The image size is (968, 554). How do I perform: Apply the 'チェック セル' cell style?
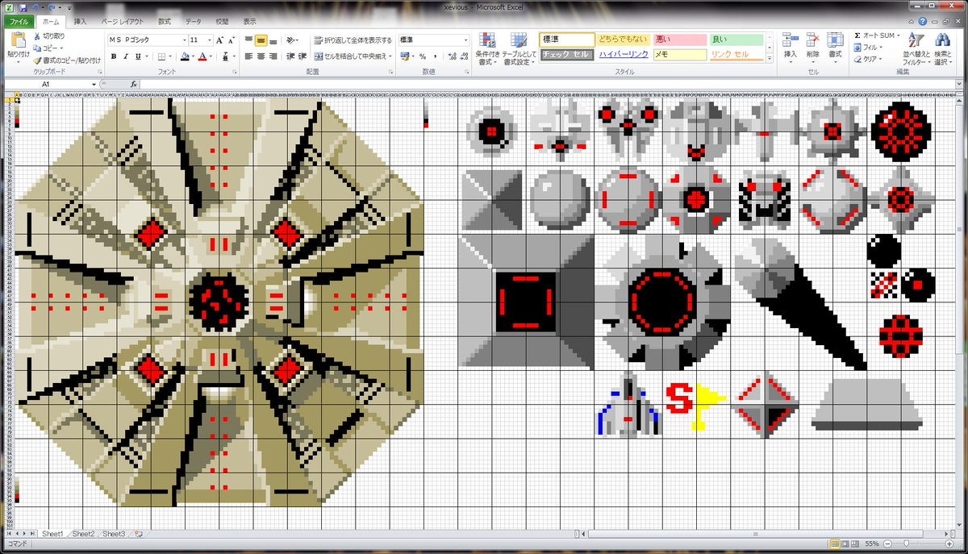[x=566, y=54]
